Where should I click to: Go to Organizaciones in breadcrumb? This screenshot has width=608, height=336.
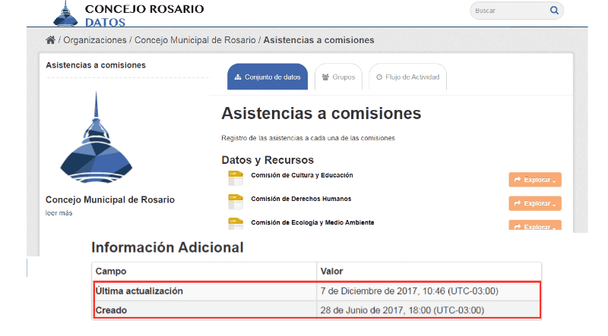95,40
